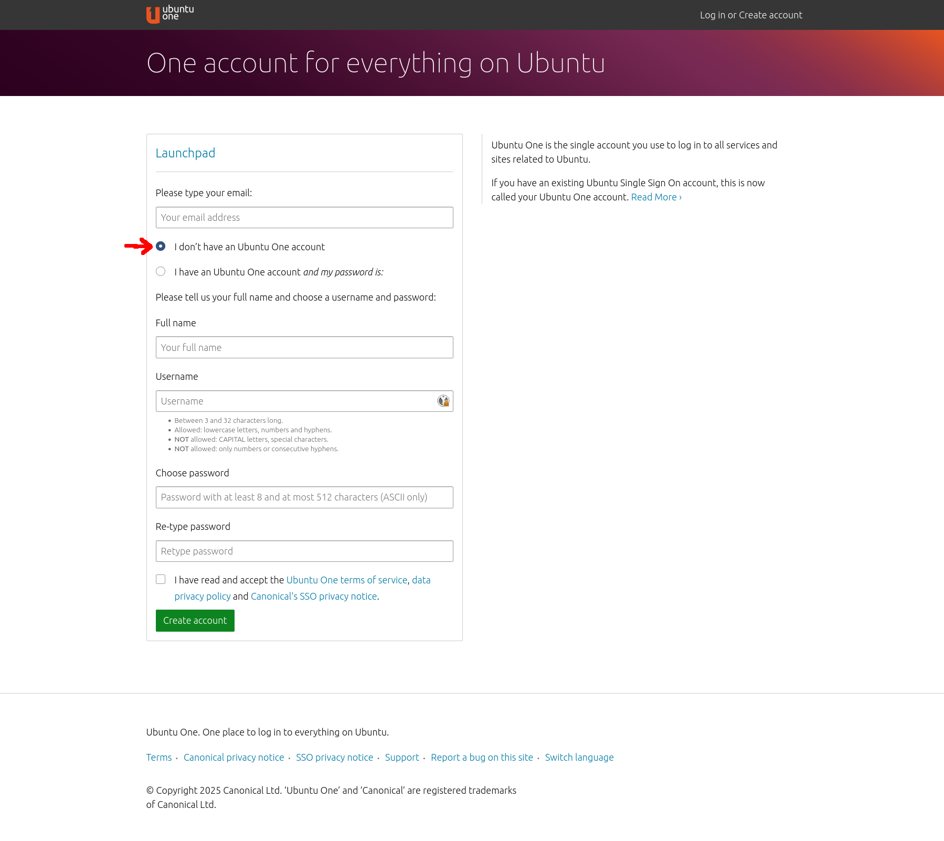This screenshot has width=944, height=841.
Task: Click the Re-type password field
Action: point(304,551)
